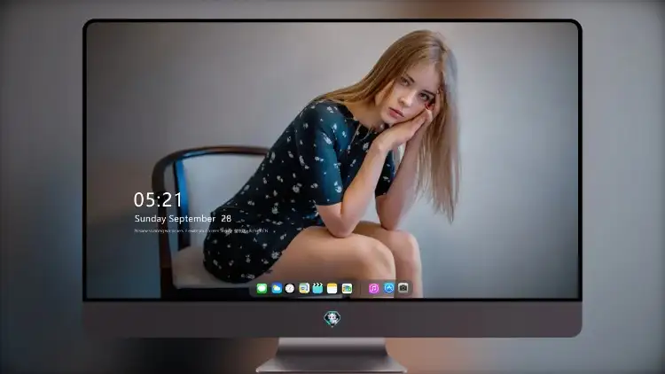
Task: Click the Sunday September 28 date text
Action: 183,219
